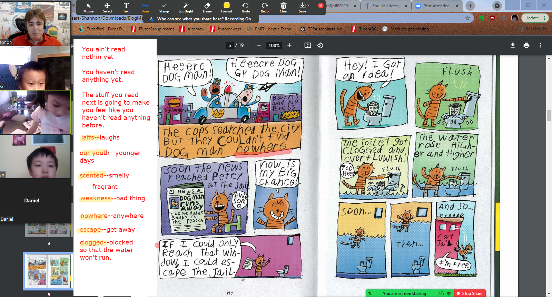
Task: Activate the Text annotation tool
Action: coord(126,8)
